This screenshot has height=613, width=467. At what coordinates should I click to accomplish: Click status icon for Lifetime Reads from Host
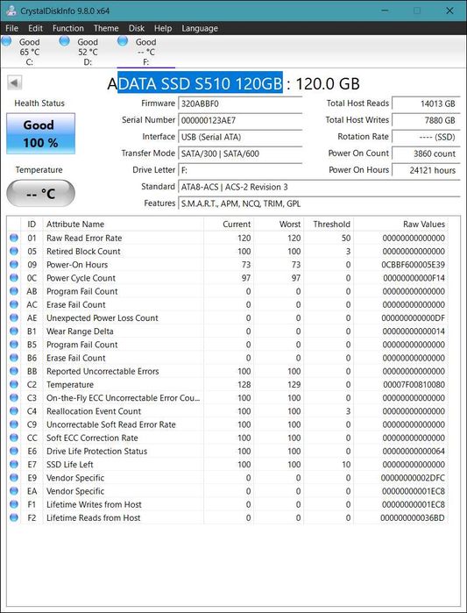[14, 517]
